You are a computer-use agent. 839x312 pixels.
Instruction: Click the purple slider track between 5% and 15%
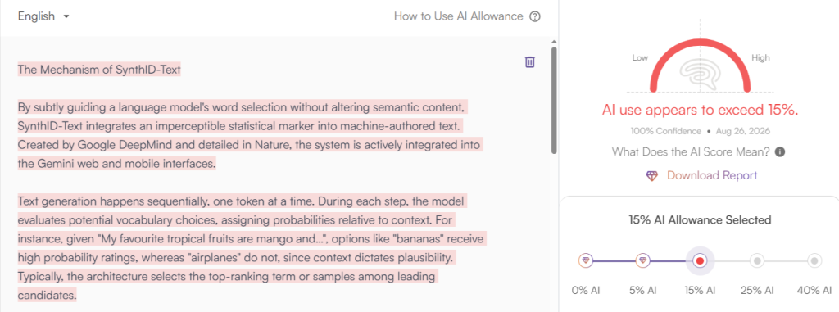[668, 260]
